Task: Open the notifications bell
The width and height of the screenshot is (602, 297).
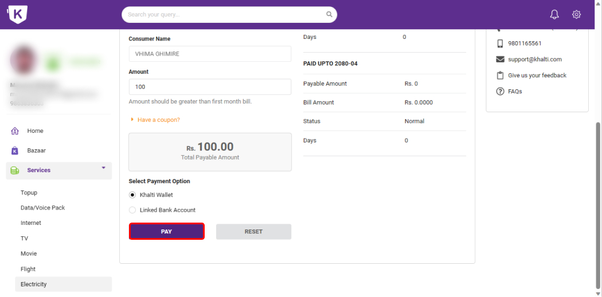Action: (x=554, y=14)
